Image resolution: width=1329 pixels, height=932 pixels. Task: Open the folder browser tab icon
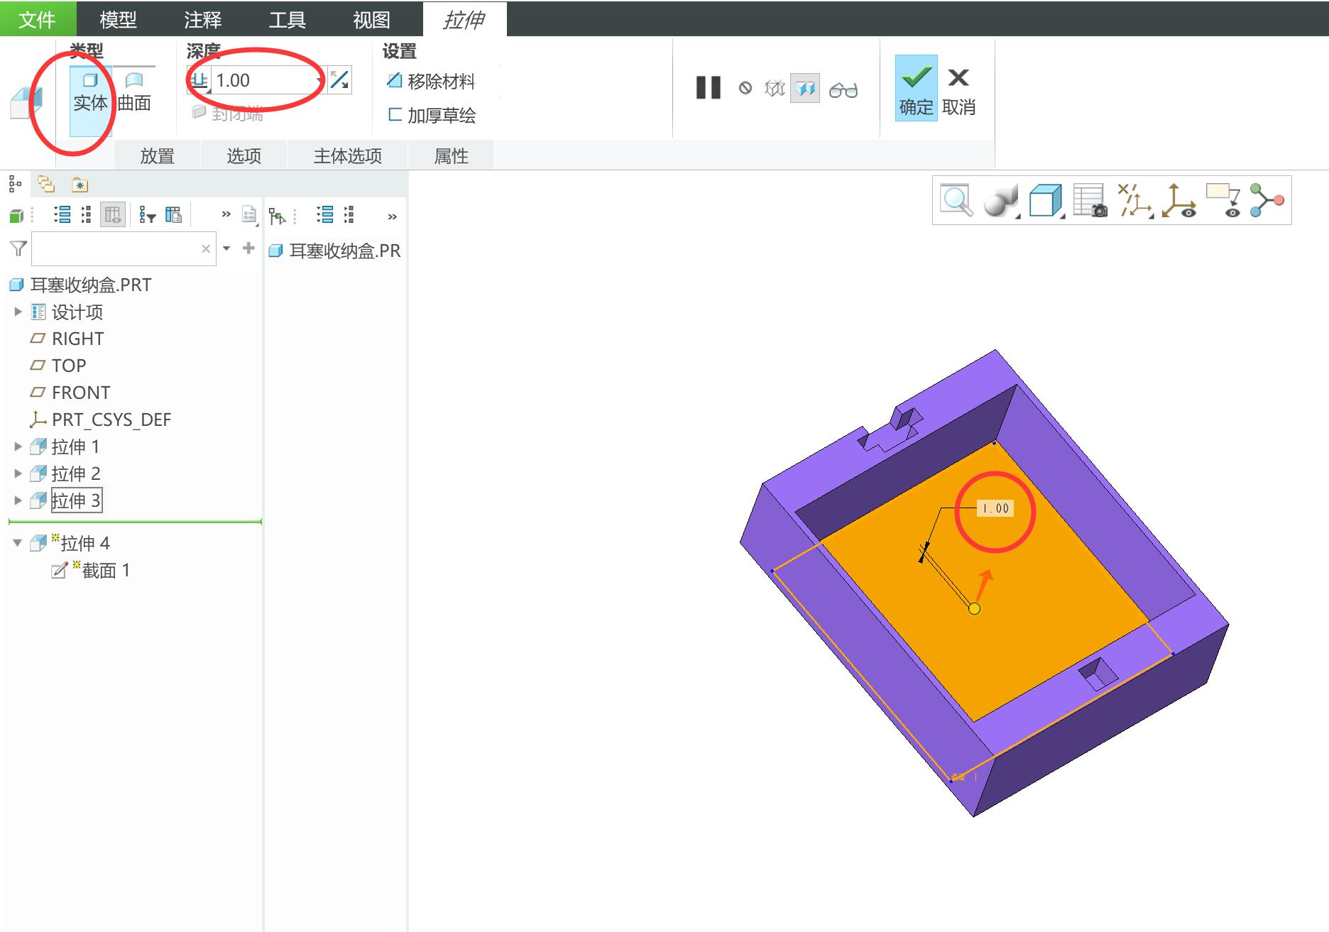[x=46, y=185]
